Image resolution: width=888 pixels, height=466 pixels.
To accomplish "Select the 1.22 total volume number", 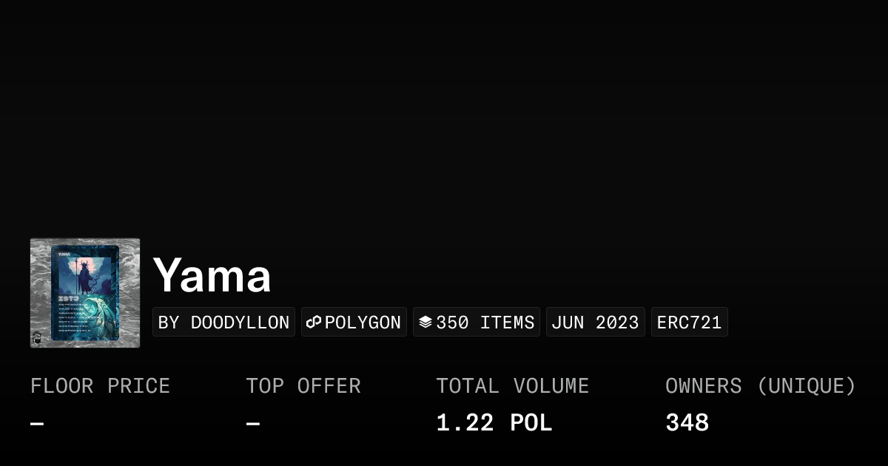I will click(x=465, y=423).
